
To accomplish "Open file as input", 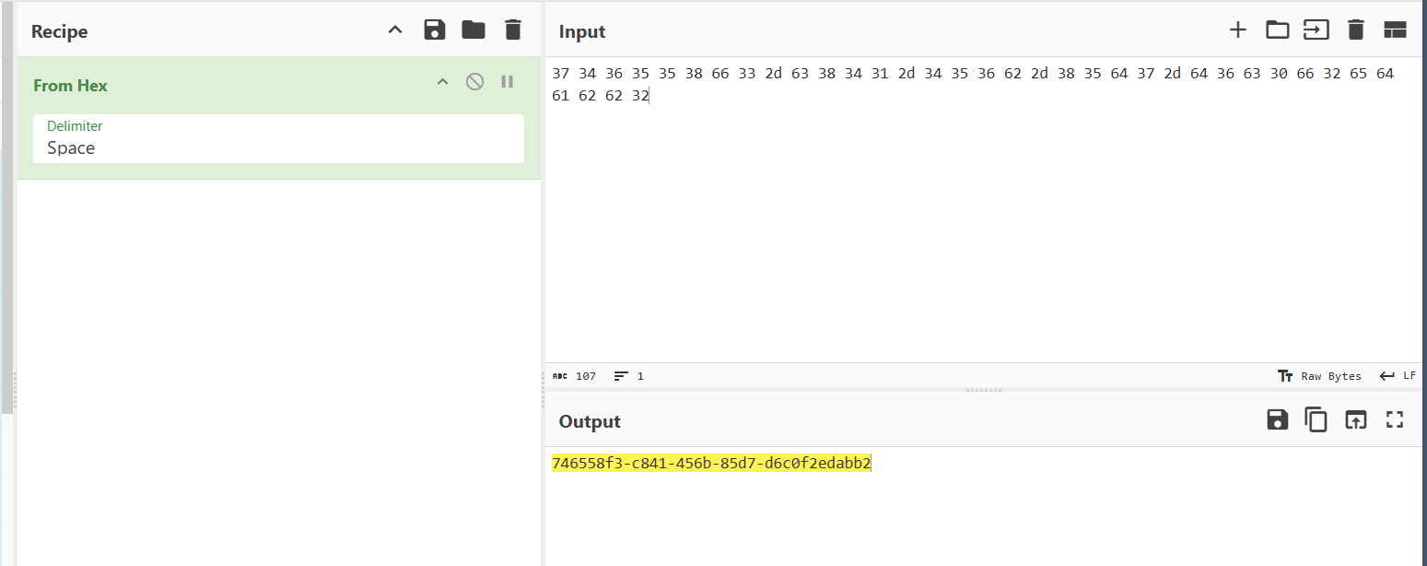I will 1316,30.
